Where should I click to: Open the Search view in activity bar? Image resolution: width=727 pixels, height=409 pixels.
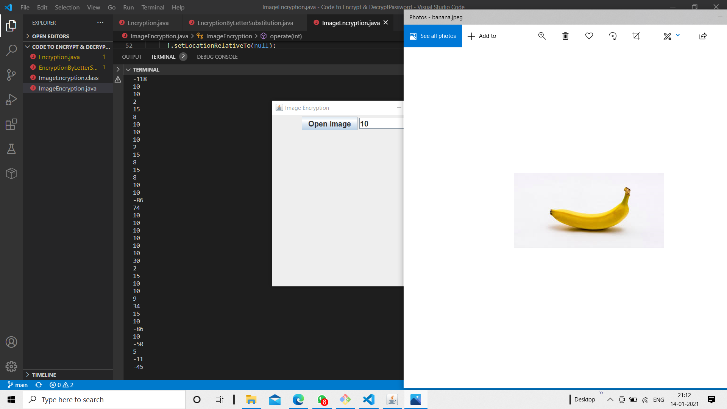[11, 50]
